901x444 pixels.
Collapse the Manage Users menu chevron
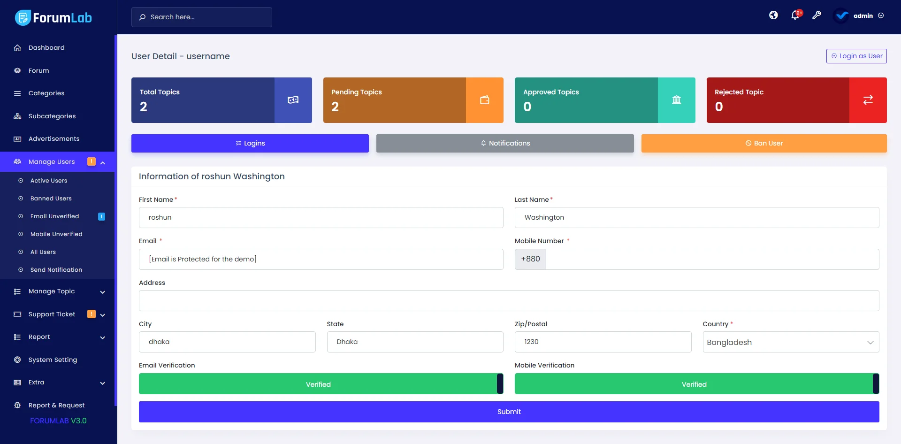103,162
